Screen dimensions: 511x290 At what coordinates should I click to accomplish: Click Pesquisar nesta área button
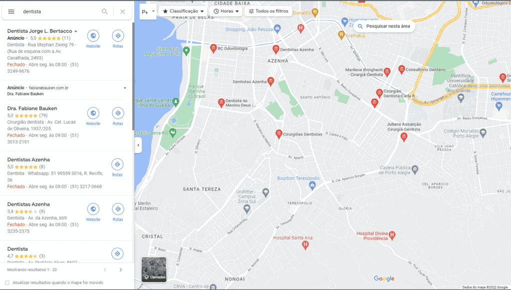[x=384, y=26]
